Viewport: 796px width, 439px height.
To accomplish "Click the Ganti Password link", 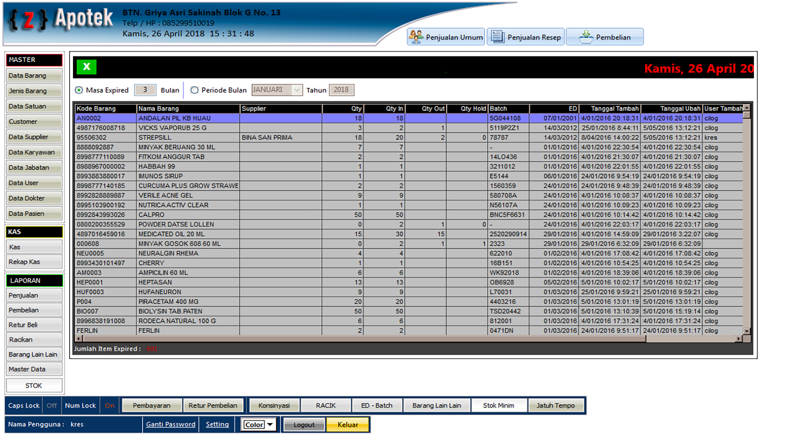I will 170,424.
